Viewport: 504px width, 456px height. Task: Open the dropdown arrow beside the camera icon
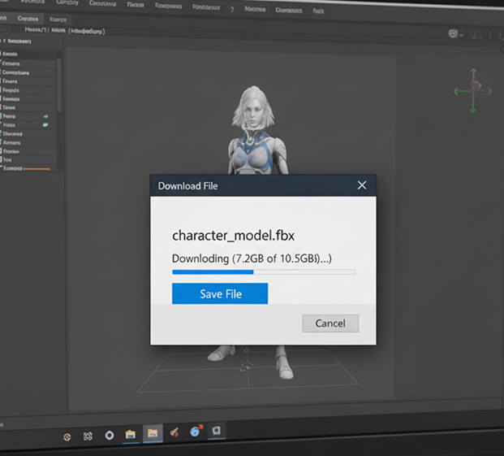(463, 35)
